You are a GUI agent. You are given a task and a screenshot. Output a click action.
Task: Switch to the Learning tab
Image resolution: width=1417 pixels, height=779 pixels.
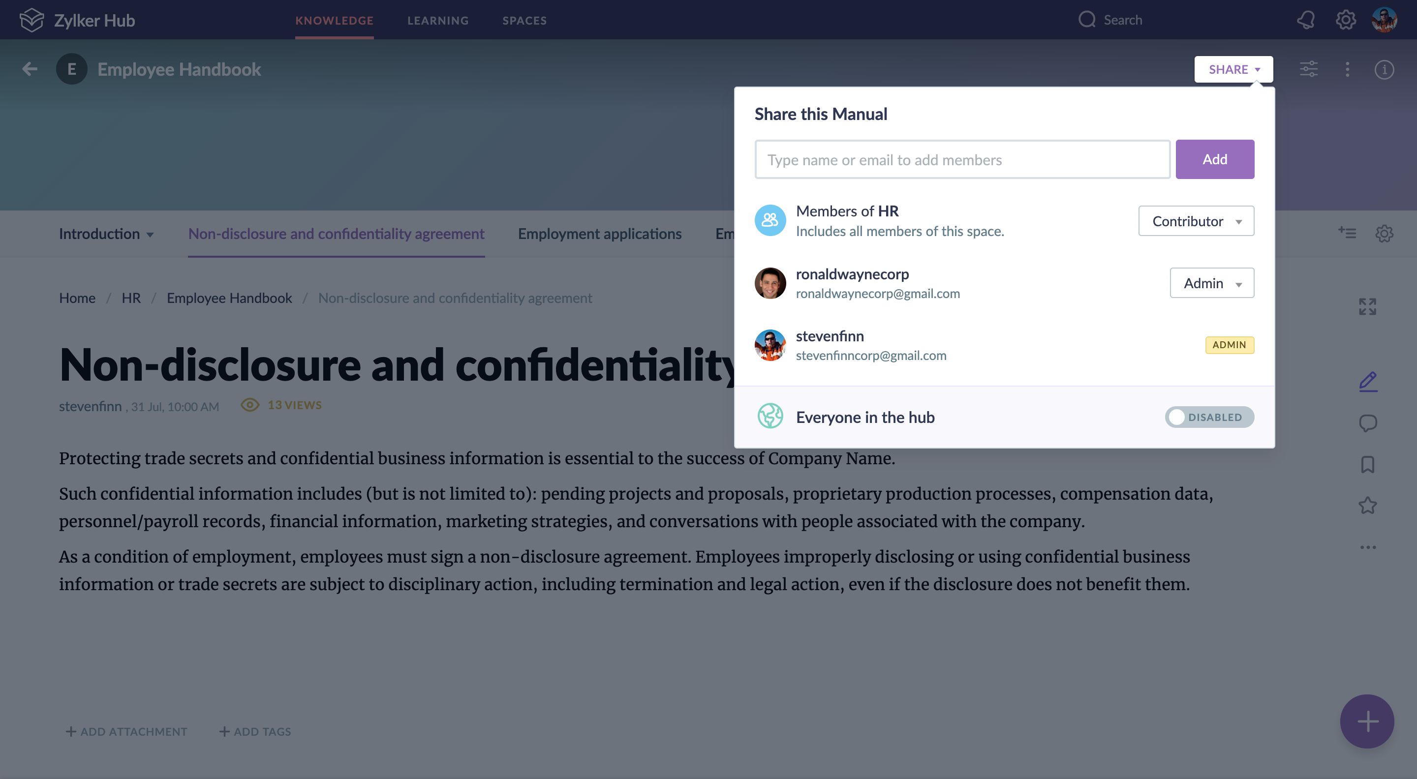438,20
